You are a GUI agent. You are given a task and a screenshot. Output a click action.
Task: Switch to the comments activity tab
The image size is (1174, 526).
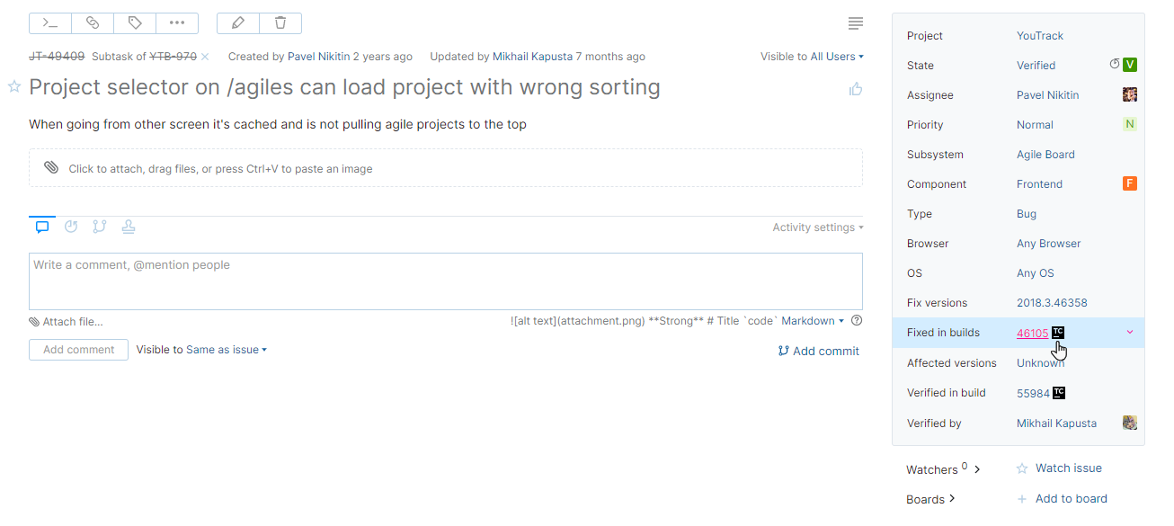(42, 227)
